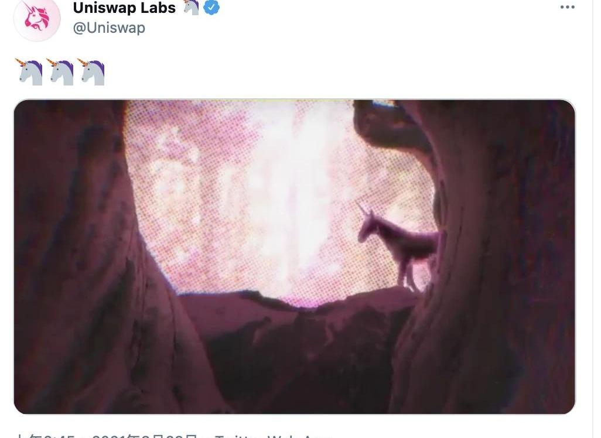Click the right rock column in the media
Image resolution: width=601 pixels, height=438 pixels.
[x=498, y=256]
